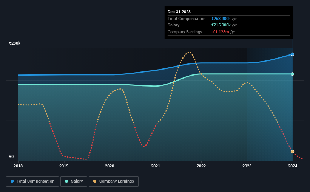
Task: Toggle the Salary legend button
Action: tap(74, 181)
